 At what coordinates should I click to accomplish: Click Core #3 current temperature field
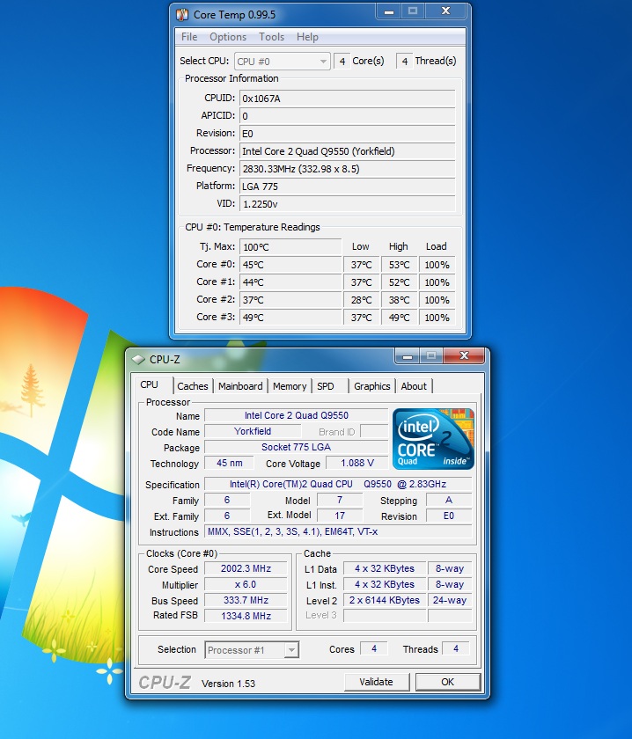pos(290,318)
